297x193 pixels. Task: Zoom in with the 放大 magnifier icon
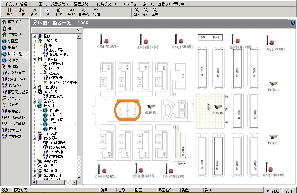(137, 12)
